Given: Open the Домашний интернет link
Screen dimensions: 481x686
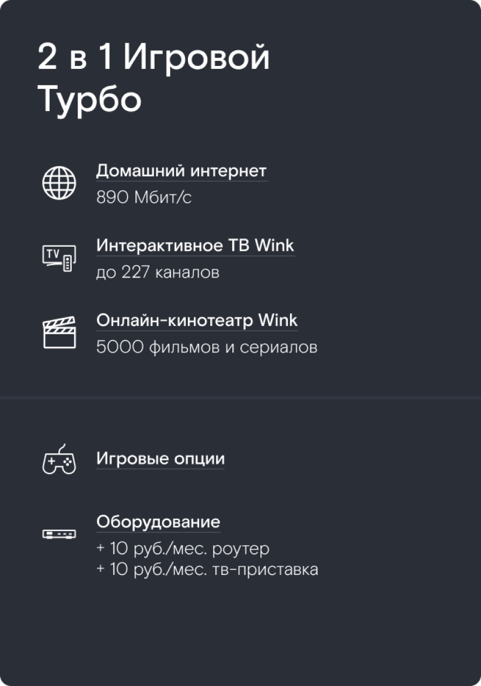Looking at the screenshot, I should pos(181,171).
